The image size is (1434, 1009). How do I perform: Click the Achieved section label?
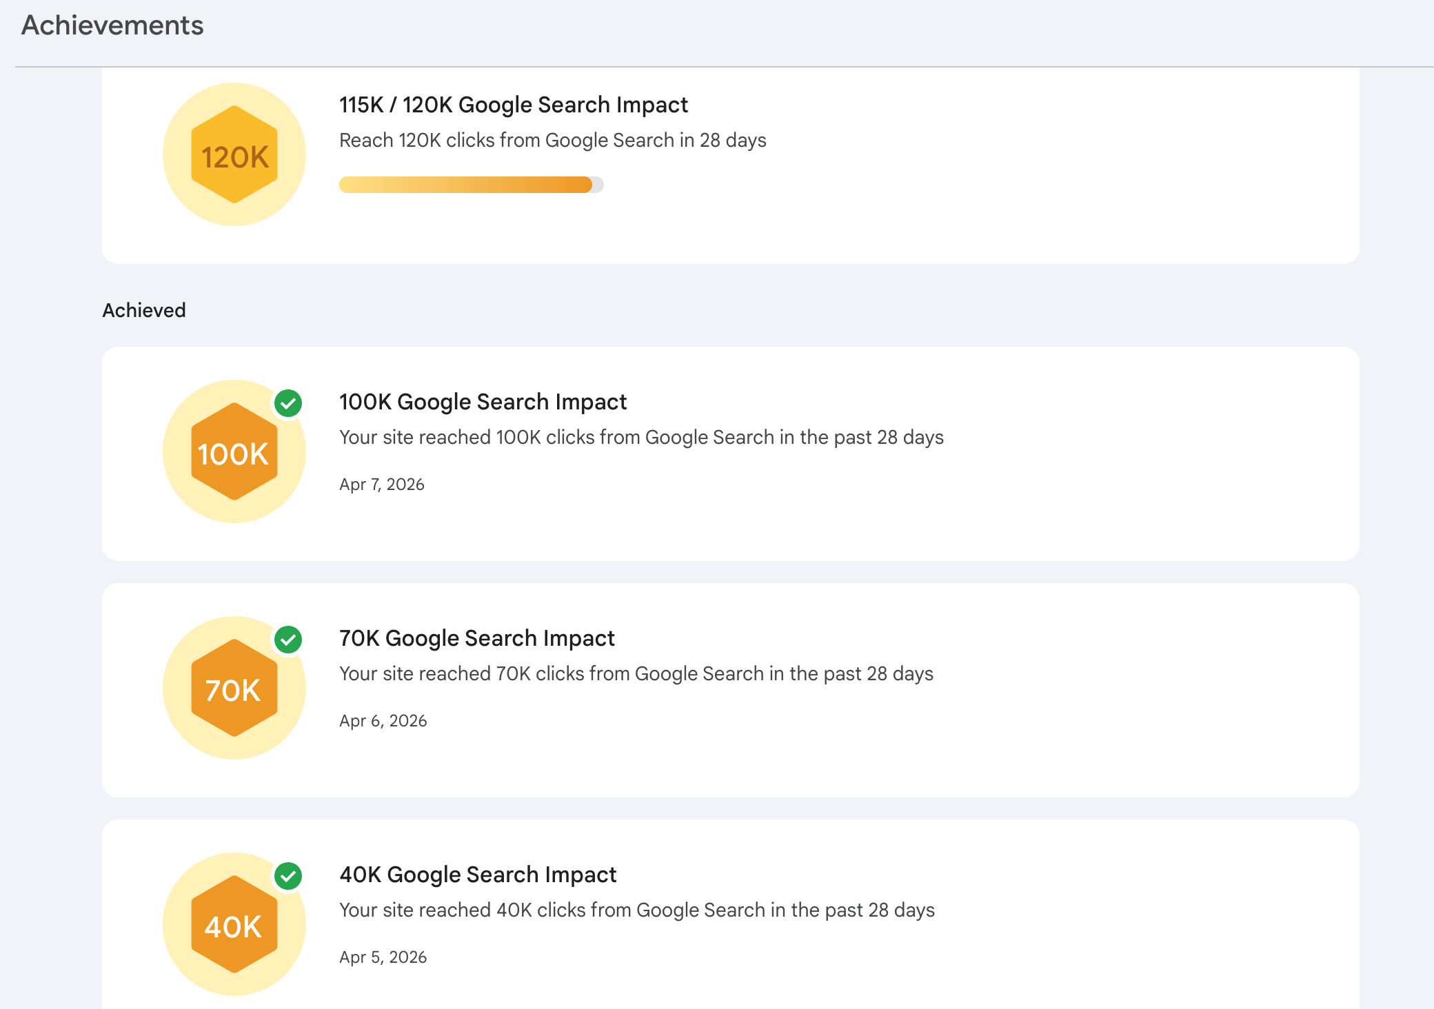coord(144,310)
